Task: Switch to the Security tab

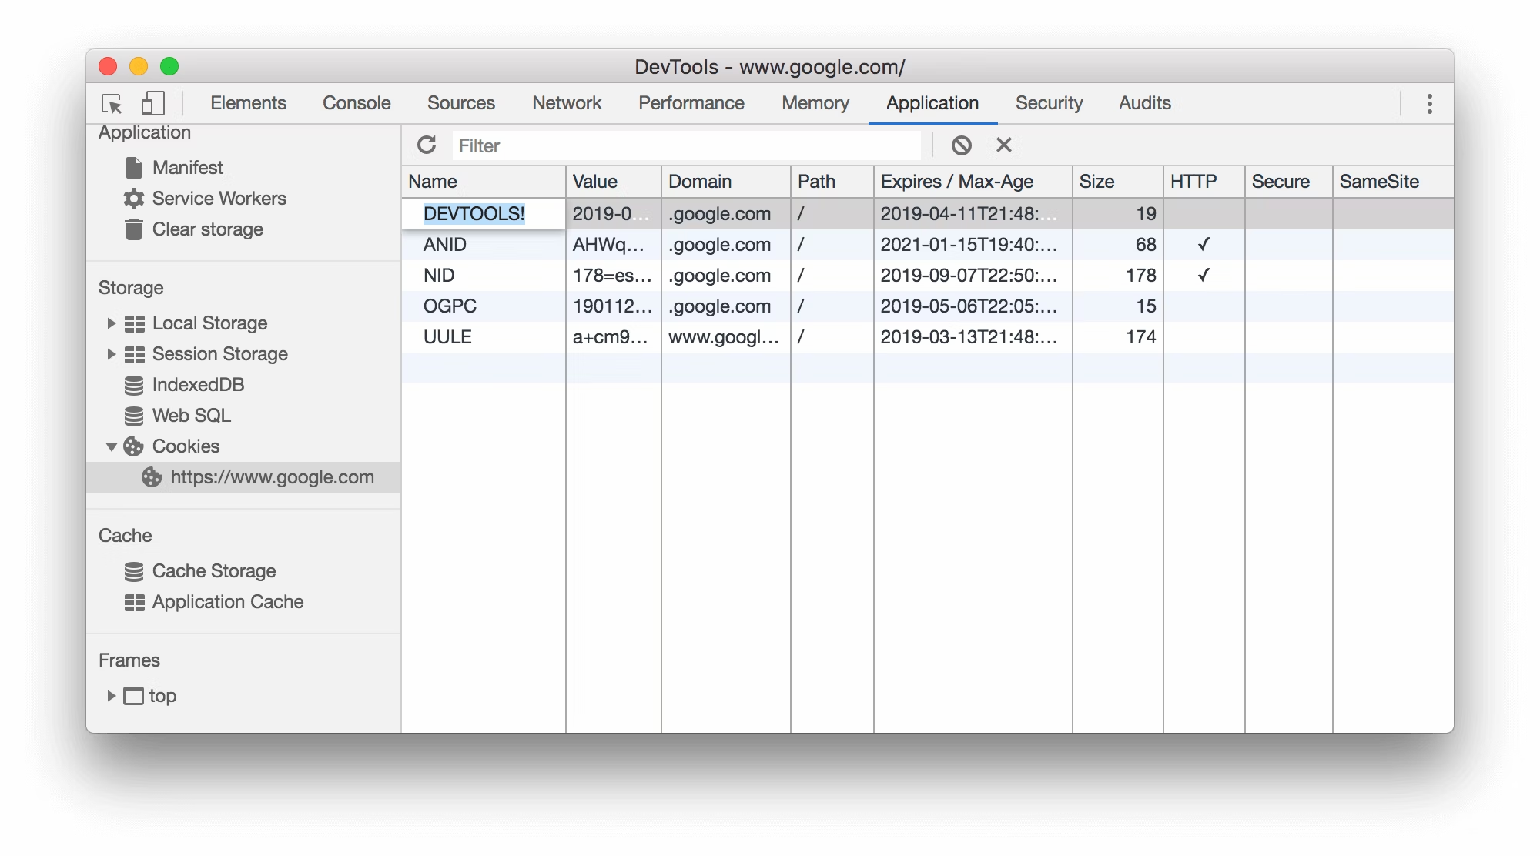Action: coord(1048,103)
